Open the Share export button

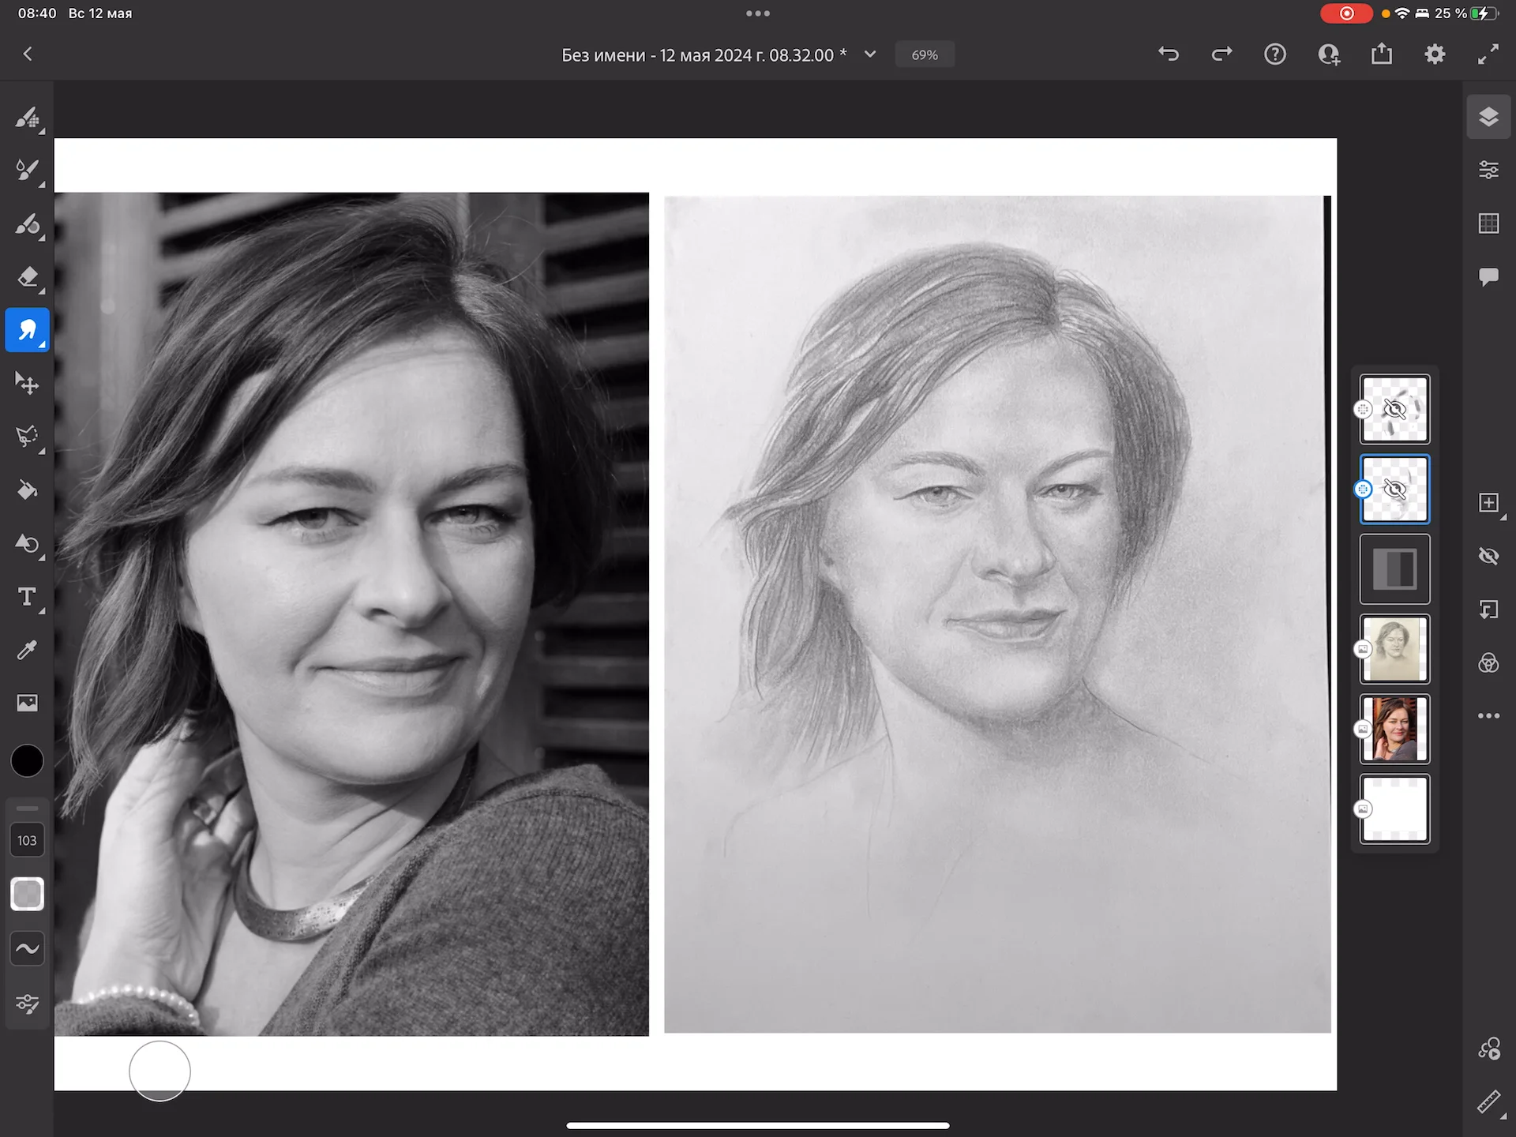coord(1382,54)
